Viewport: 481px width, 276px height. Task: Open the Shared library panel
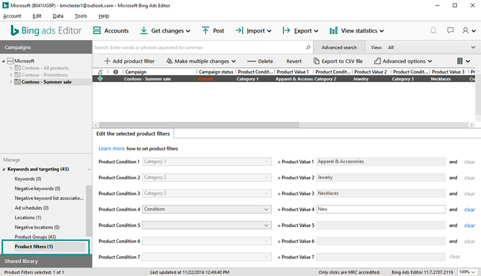(46, 262)
